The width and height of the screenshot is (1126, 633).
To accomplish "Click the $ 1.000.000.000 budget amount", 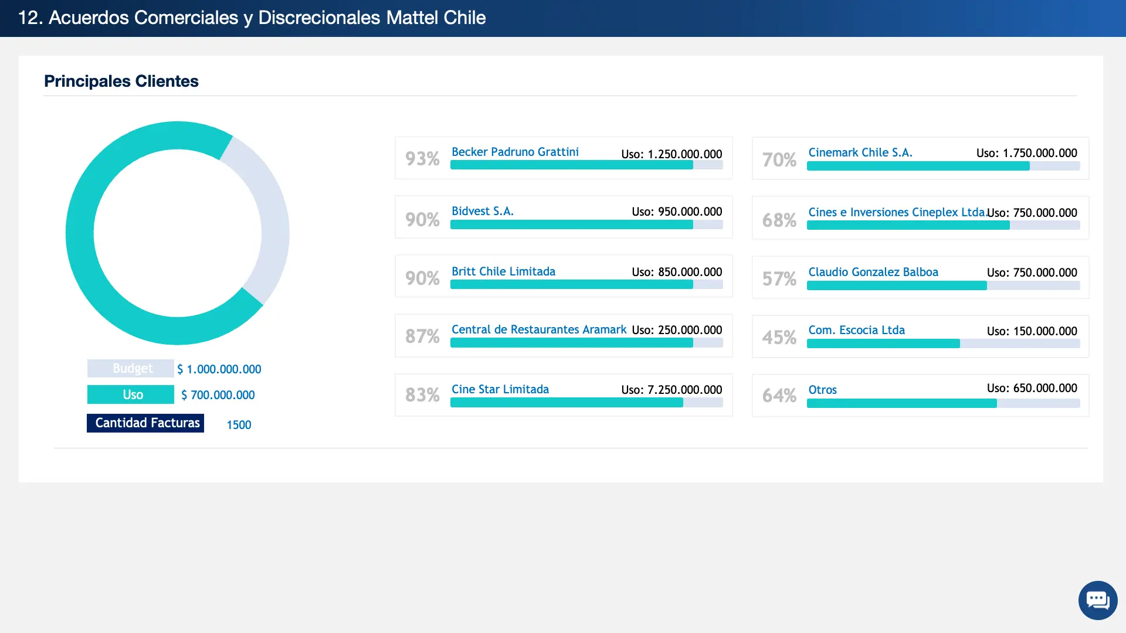I will pos(219,369).
